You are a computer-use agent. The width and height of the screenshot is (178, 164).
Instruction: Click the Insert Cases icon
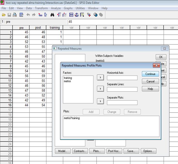[x=59, y=15]
